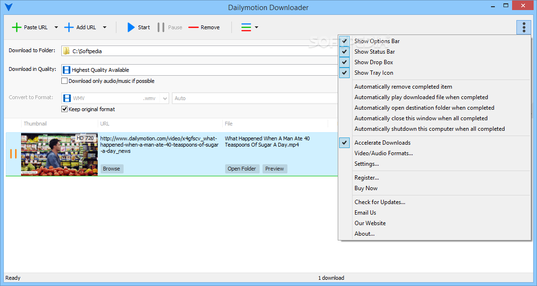Viewport: 537px width, 286px height.
Task: Click the Paste URL label
Action: click(x=35, y=27)
